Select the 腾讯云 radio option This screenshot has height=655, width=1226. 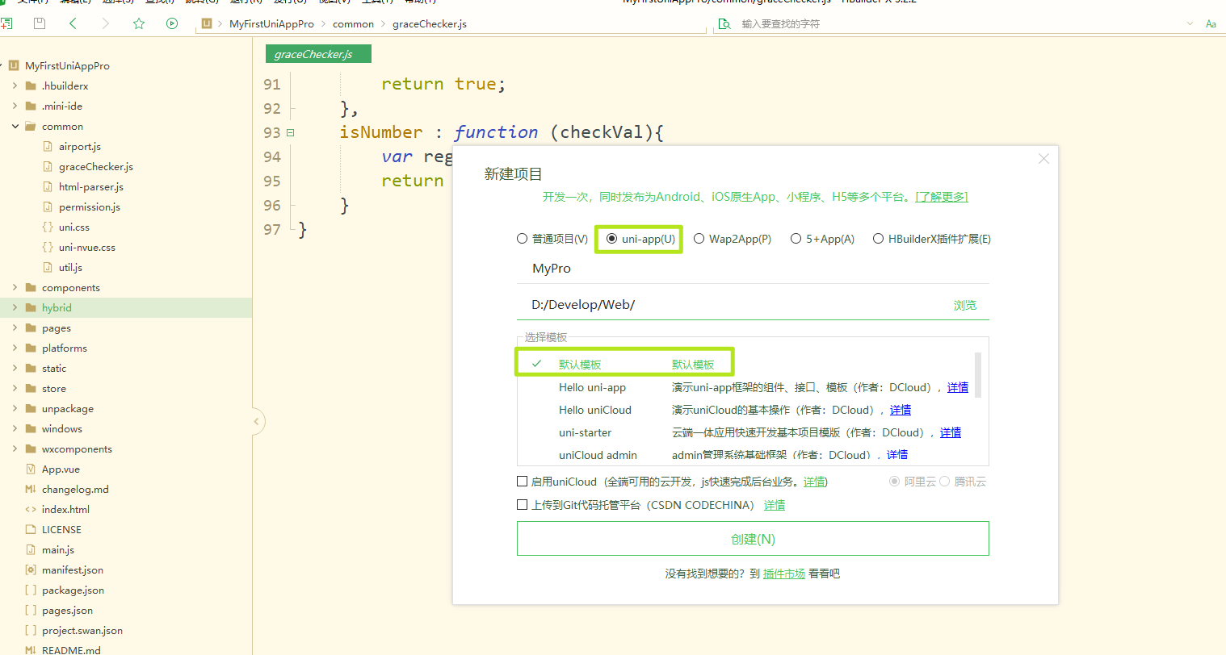[x=944, y=482]
